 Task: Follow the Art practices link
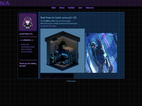point(27,49)
